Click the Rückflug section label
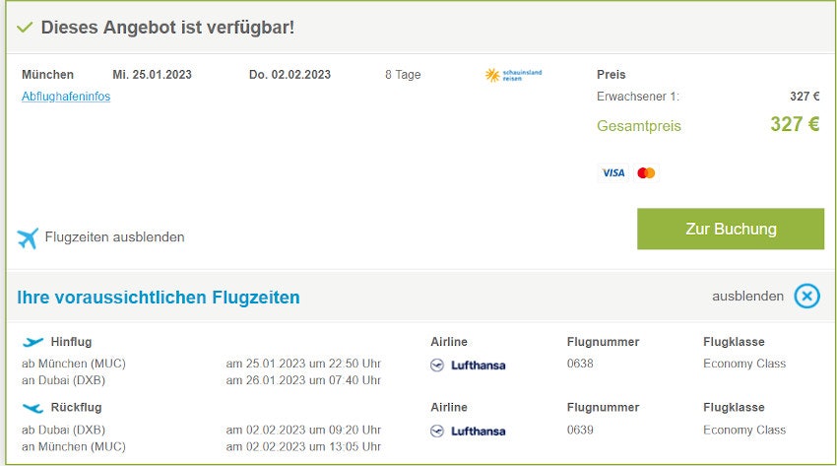 [x=76, y=407]
